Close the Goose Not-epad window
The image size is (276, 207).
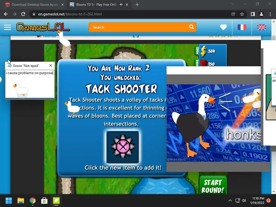[51, 65]
